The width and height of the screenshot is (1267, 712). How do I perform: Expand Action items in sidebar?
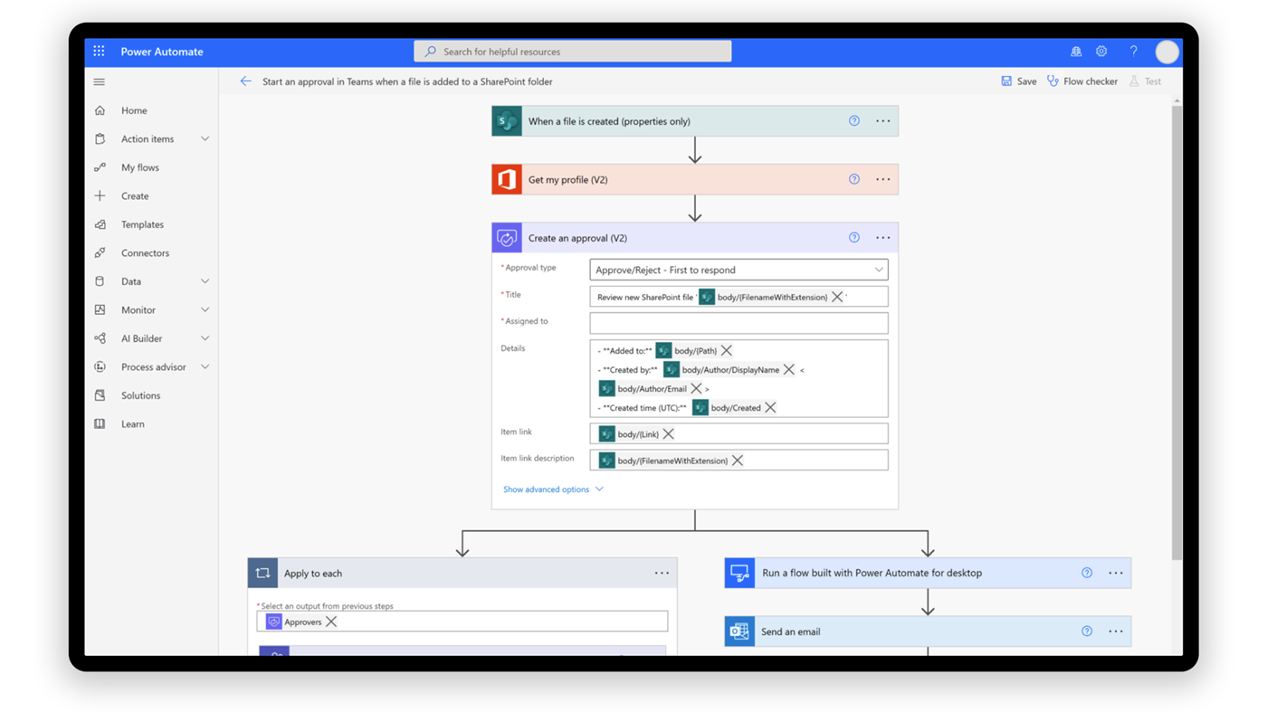(205, 138)
